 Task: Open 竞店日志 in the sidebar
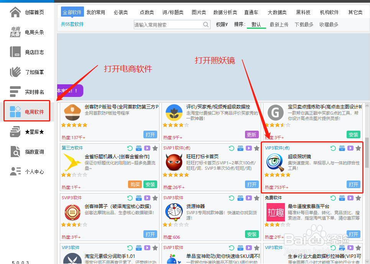click(27, 52)
